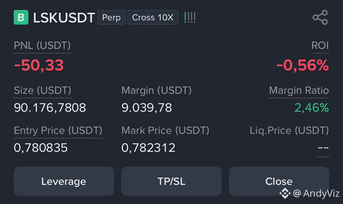The height and width of the screenshot is (204, 343).
Task: Tap the LSKUSDT symbol name
Action: (64, 18)
